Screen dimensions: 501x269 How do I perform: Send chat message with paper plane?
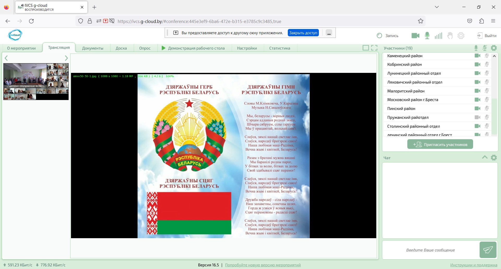click(x=488, y=250)
